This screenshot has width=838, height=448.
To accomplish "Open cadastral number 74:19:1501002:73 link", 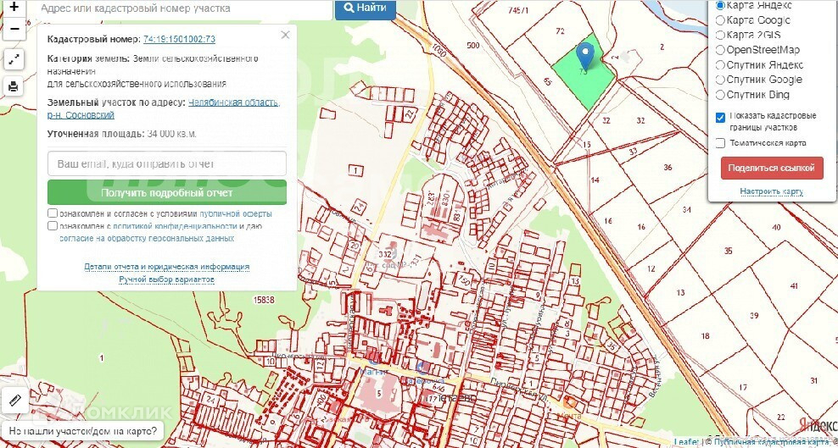I will click(180, 39).
